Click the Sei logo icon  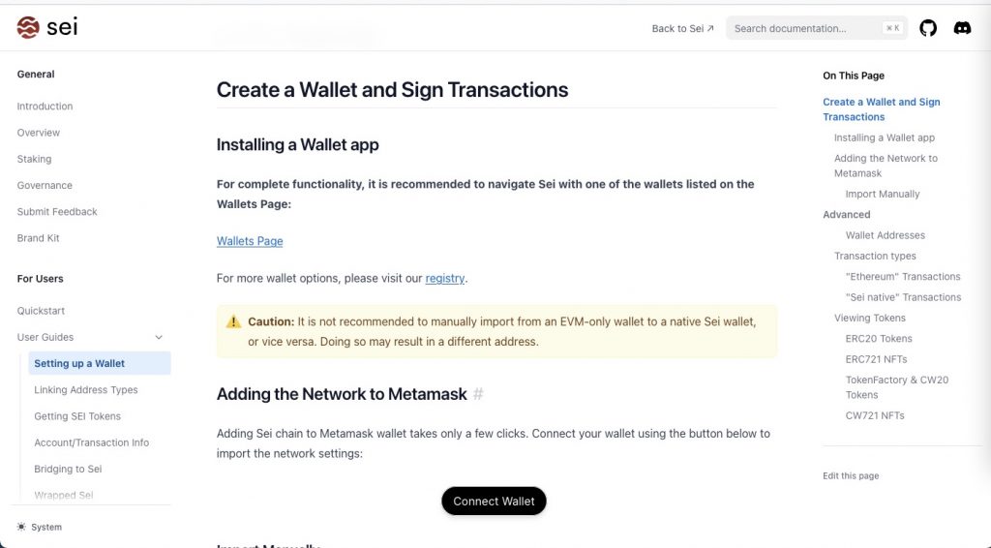28,27
